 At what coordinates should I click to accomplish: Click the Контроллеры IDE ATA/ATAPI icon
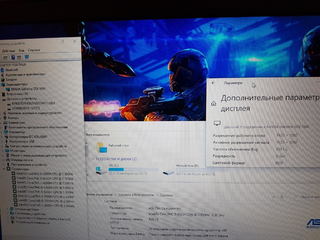[x=6, y=137]
